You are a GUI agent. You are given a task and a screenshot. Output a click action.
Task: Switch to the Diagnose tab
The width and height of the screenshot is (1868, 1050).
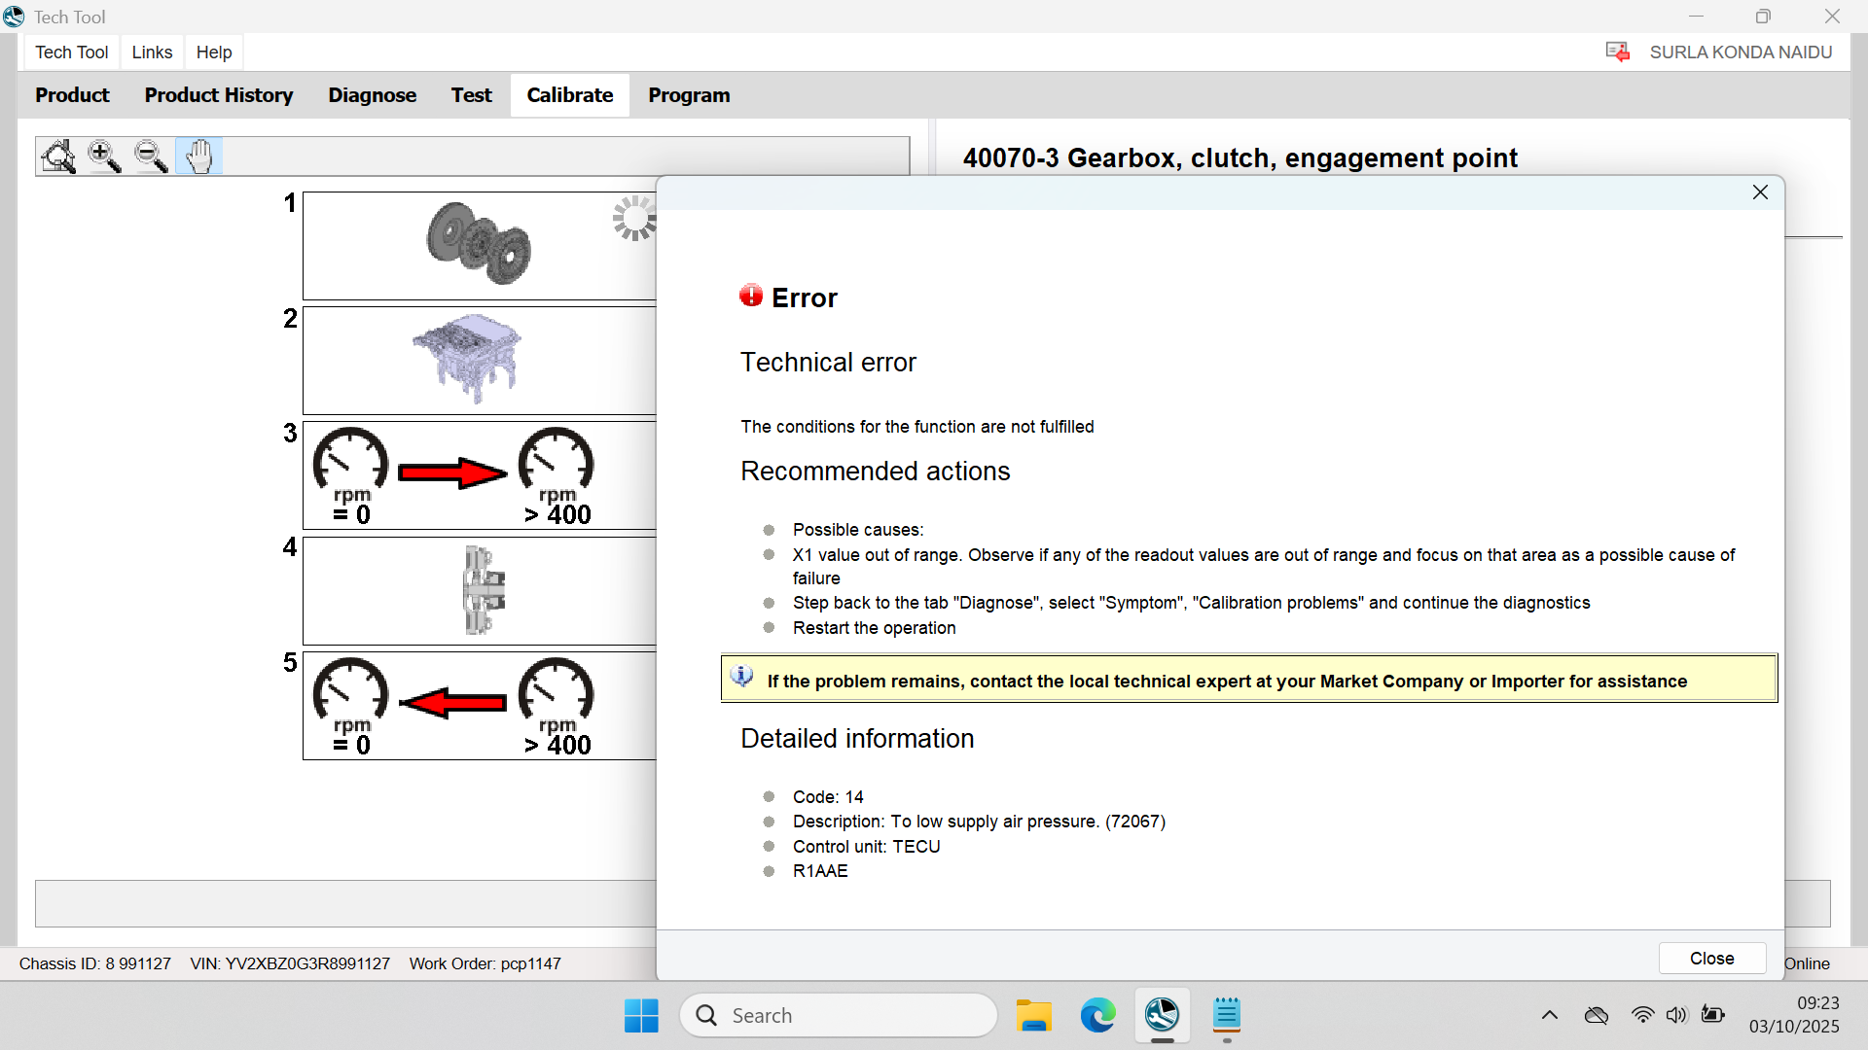372,95
